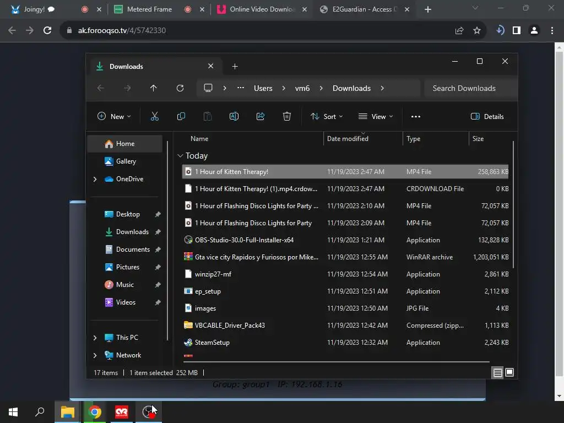The width and height of the screenshot is (564, 423).
Task: Click the Cut scissors icon in toolbar
Action: coord(154,116)
